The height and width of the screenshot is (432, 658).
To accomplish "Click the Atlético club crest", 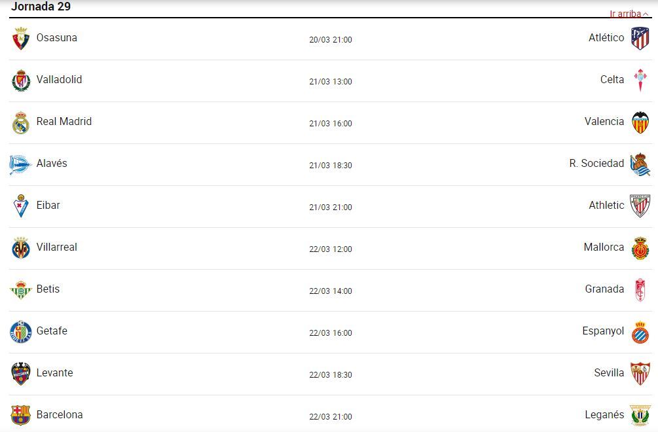I will [x=640, y=38].
